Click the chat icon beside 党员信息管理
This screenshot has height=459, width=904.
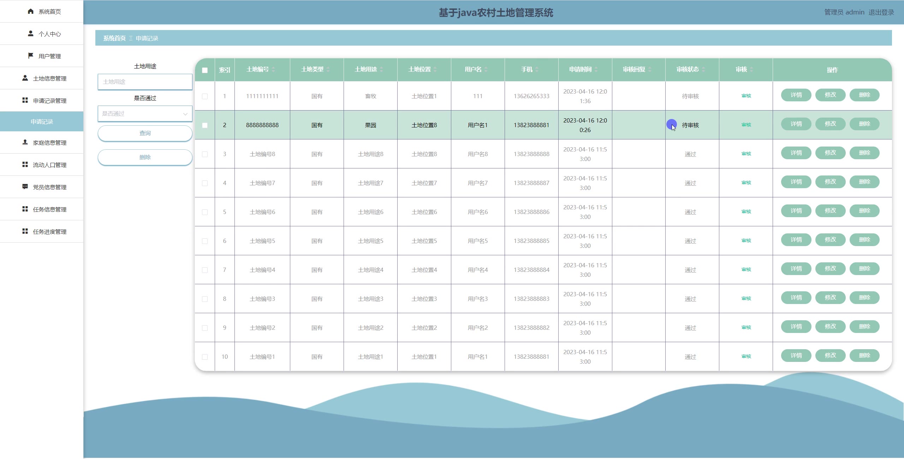coord(25,187)
